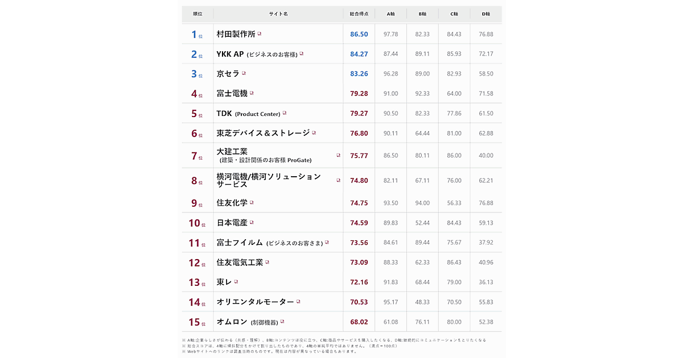This screenshot has height=358, width=683.
Task: Click the A軸 column header
Action: pyautogui.click(x=390, y=14)
